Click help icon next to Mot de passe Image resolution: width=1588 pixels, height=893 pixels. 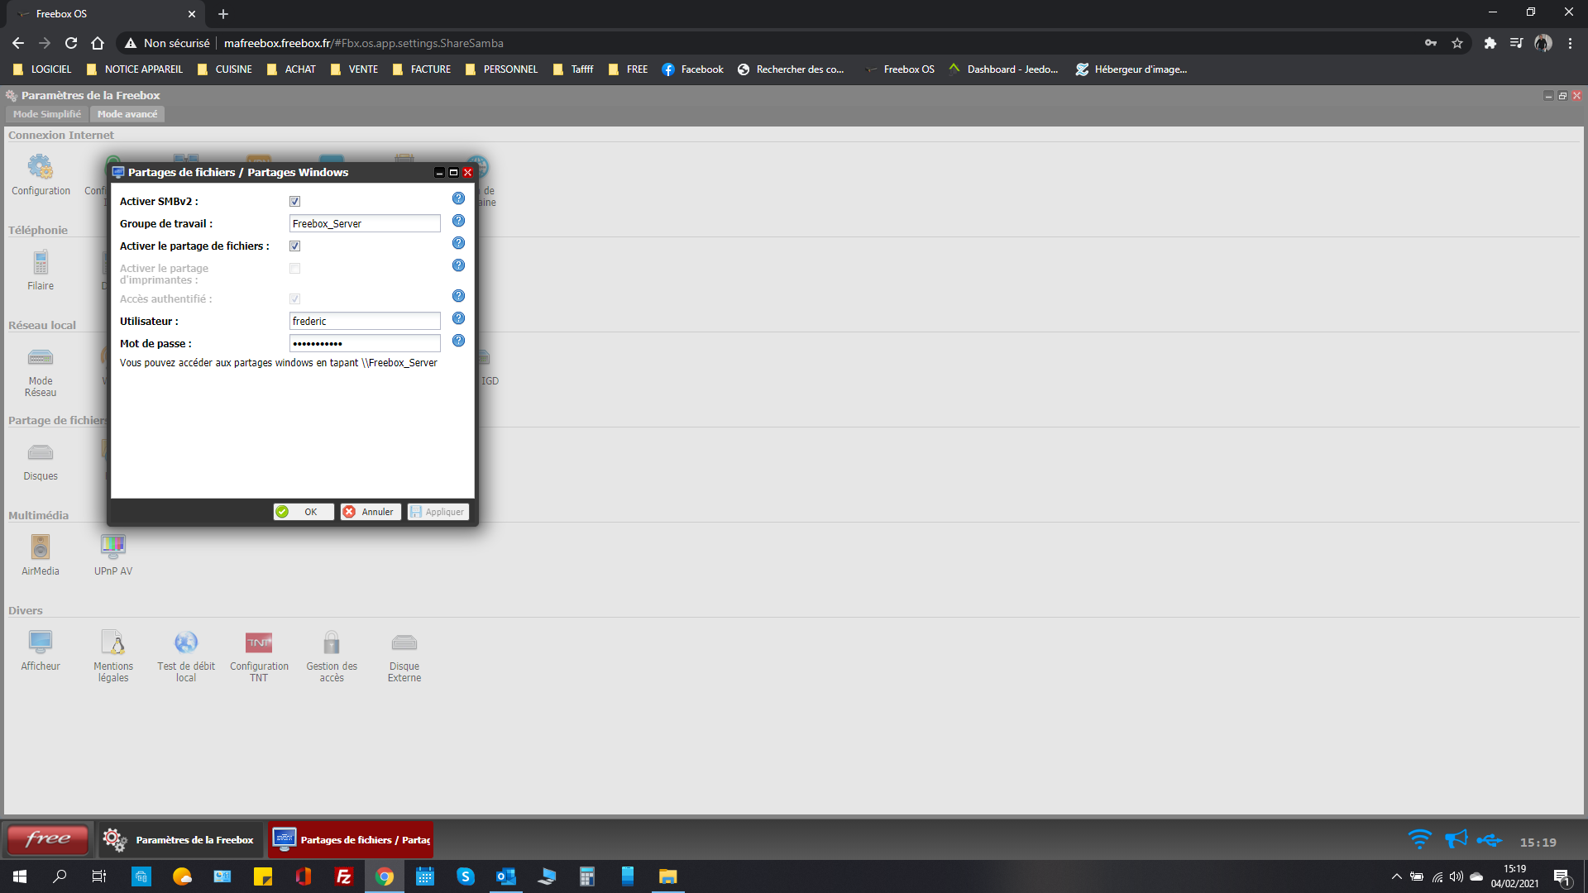[x=458, y=341]
